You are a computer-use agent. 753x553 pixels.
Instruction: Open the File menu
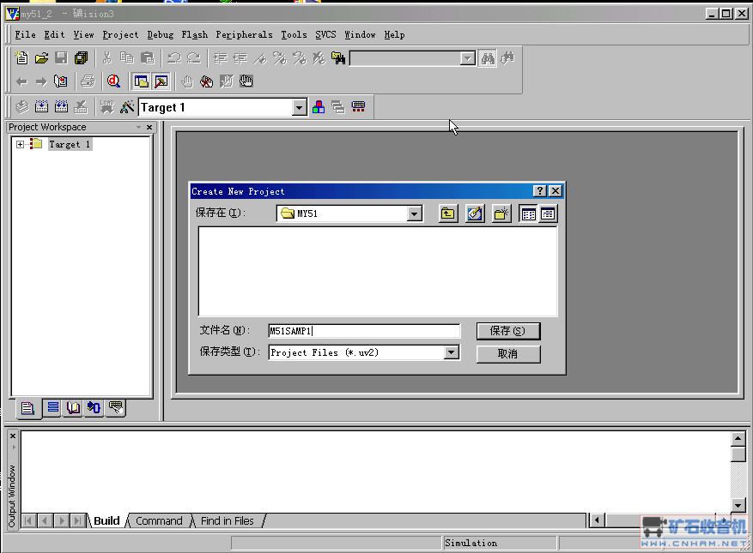(25, 34)
